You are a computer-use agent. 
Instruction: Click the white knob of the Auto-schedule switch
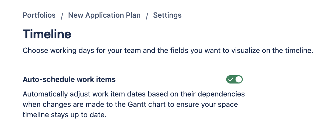click(238, 79)
